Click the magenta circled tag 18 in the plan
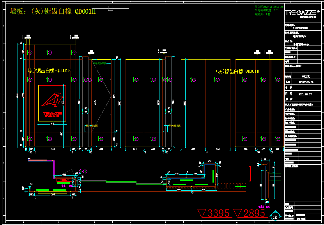This screenshot has height=225, width=324. tap(80, 171)
